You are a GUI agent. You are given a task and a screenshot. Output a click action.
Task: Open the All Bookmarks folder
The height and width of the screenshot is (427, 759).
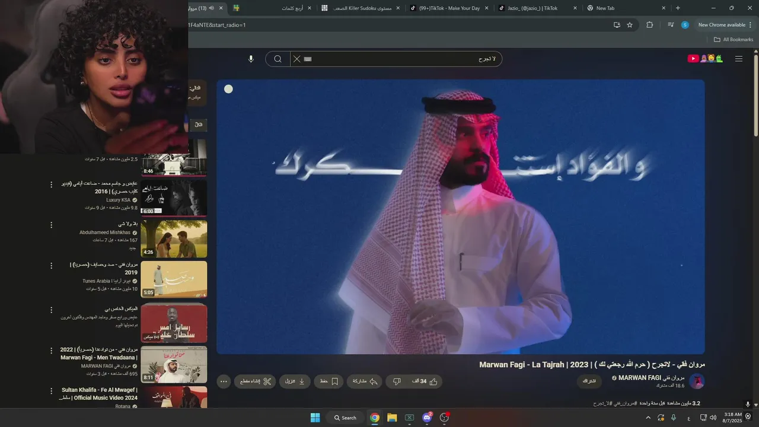[734, 40]
